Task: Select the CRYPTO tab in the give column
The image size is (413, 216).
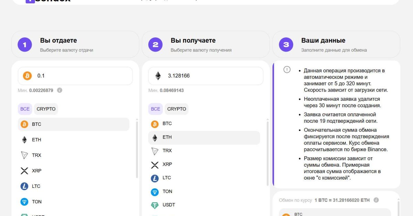Action: click(x=46, y=109)
